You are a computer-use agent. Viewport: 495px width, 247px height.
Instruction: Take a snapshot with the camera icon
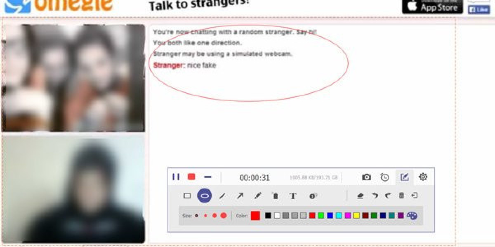pyautogui.click(x=366, y=177)
